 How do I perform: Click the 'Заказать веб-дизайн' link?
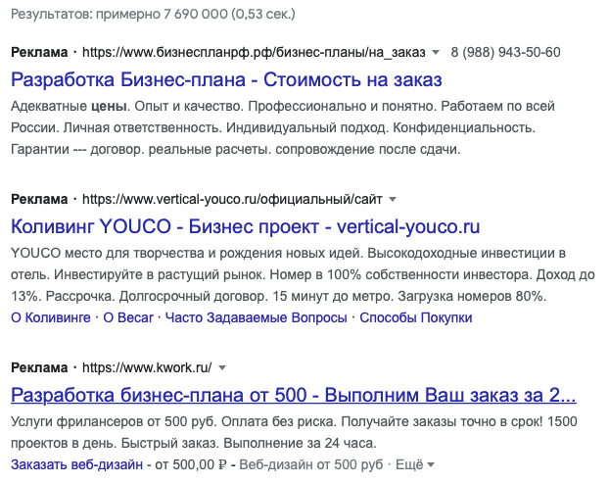(x=77, y=464)
